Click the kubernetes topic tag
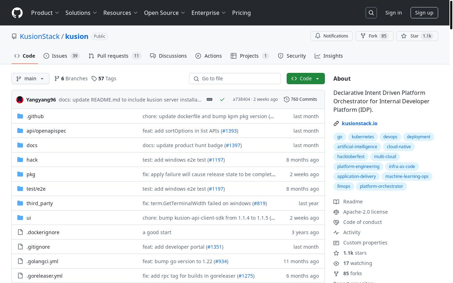The height and width of the screenshot is (283, 453). pyautogui.click(x=362, y=137)
